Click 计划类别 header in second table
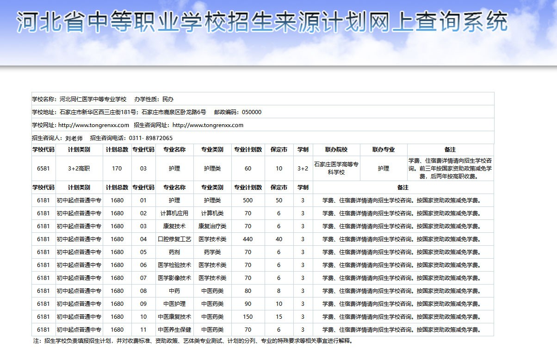The image size is (557, 364). click(x=79, y=188)
